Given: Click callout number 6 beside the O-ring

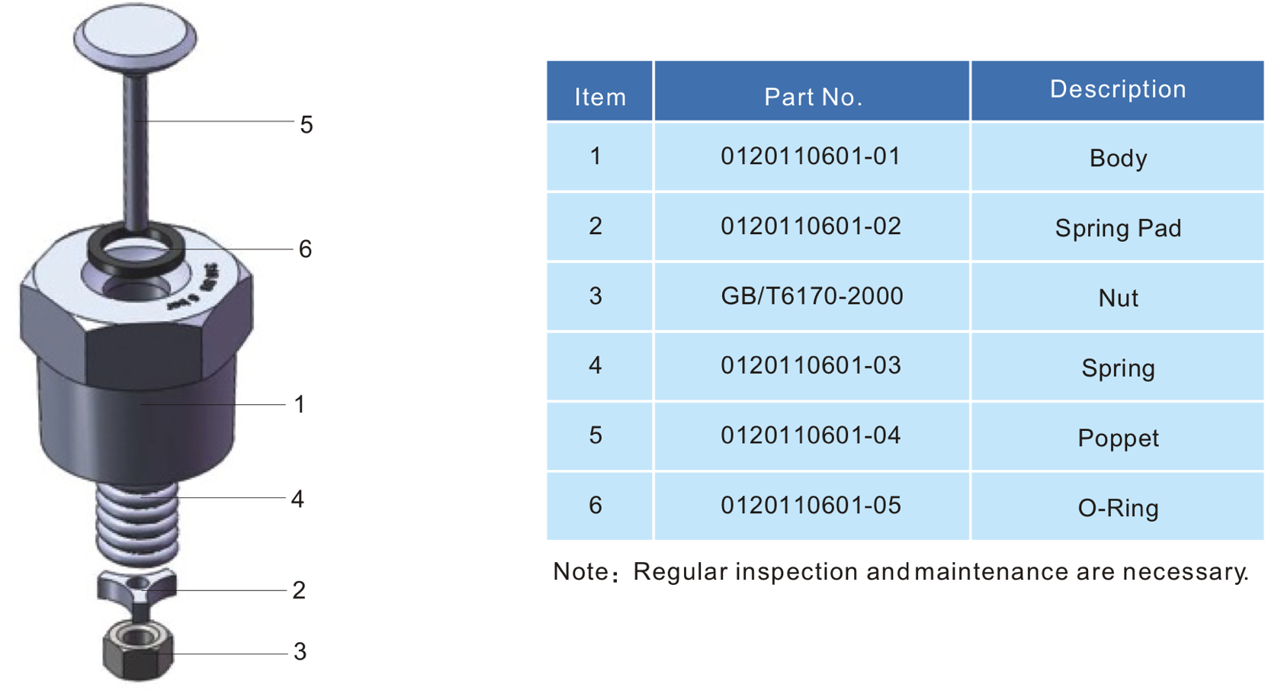Looking at the screenshot, I should 305,249.
